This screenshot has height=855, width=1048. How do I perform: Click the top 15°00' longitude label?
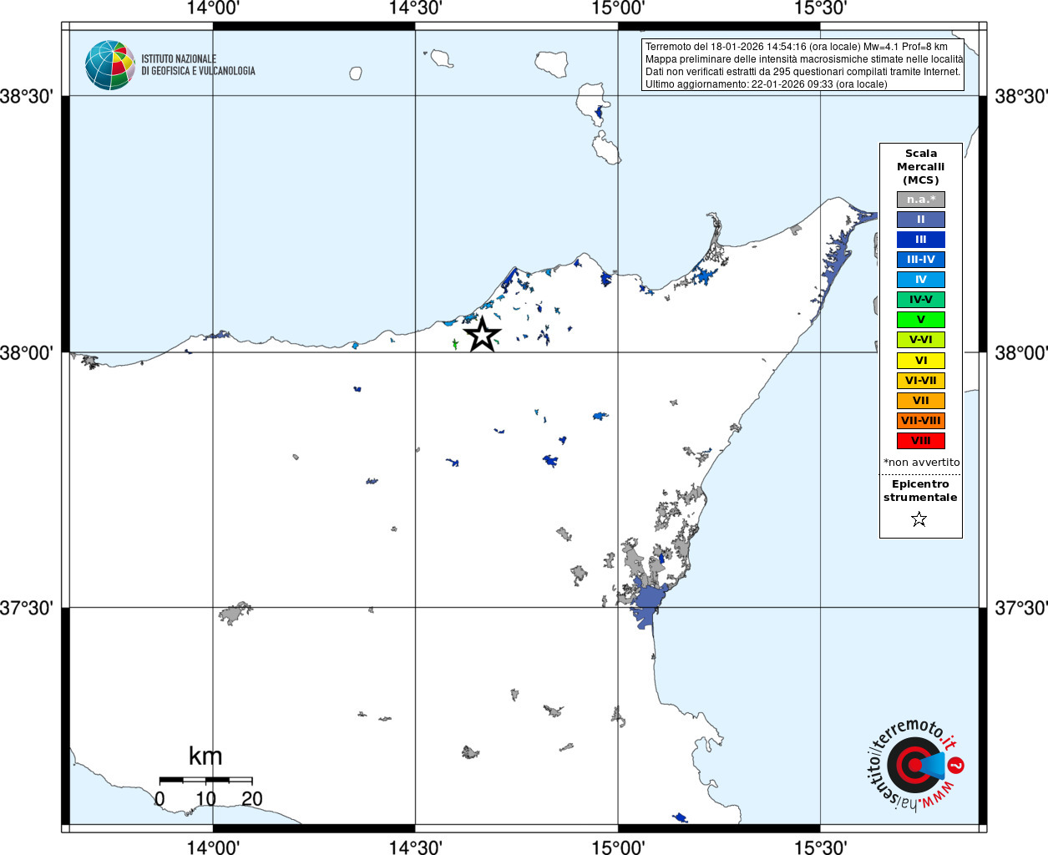[618, 9]
